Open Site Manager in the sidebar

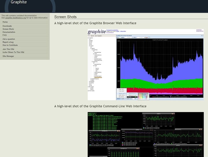pos(8,56)
